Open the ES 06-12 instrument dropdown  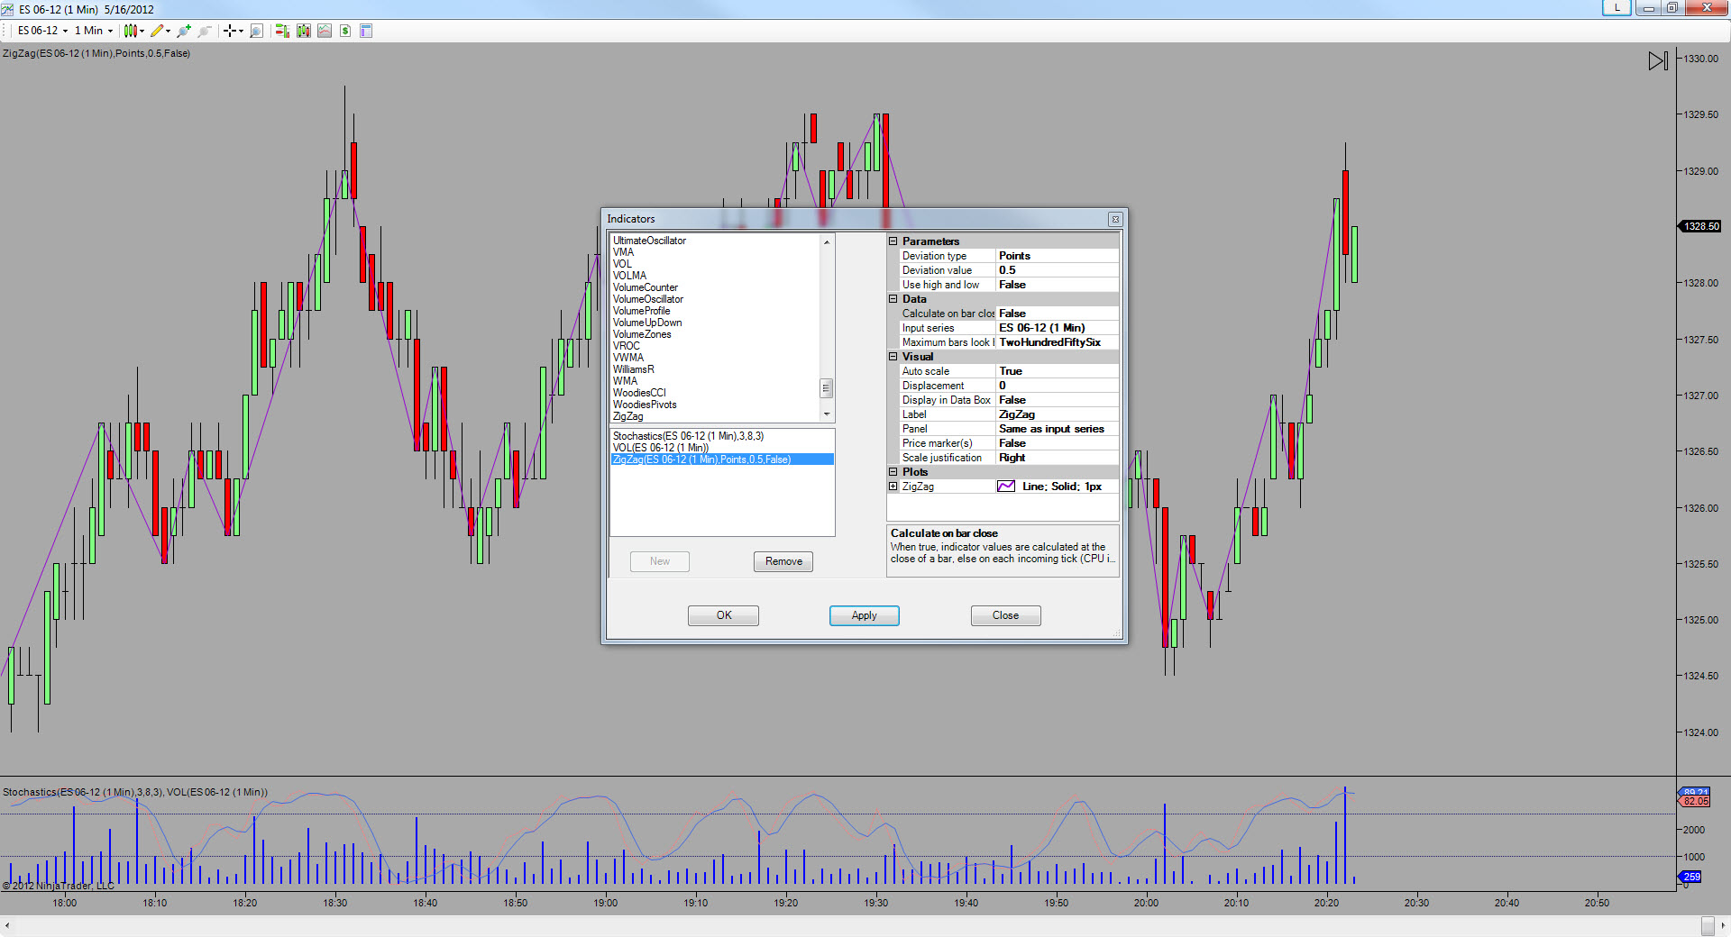(x=42, y=31)
